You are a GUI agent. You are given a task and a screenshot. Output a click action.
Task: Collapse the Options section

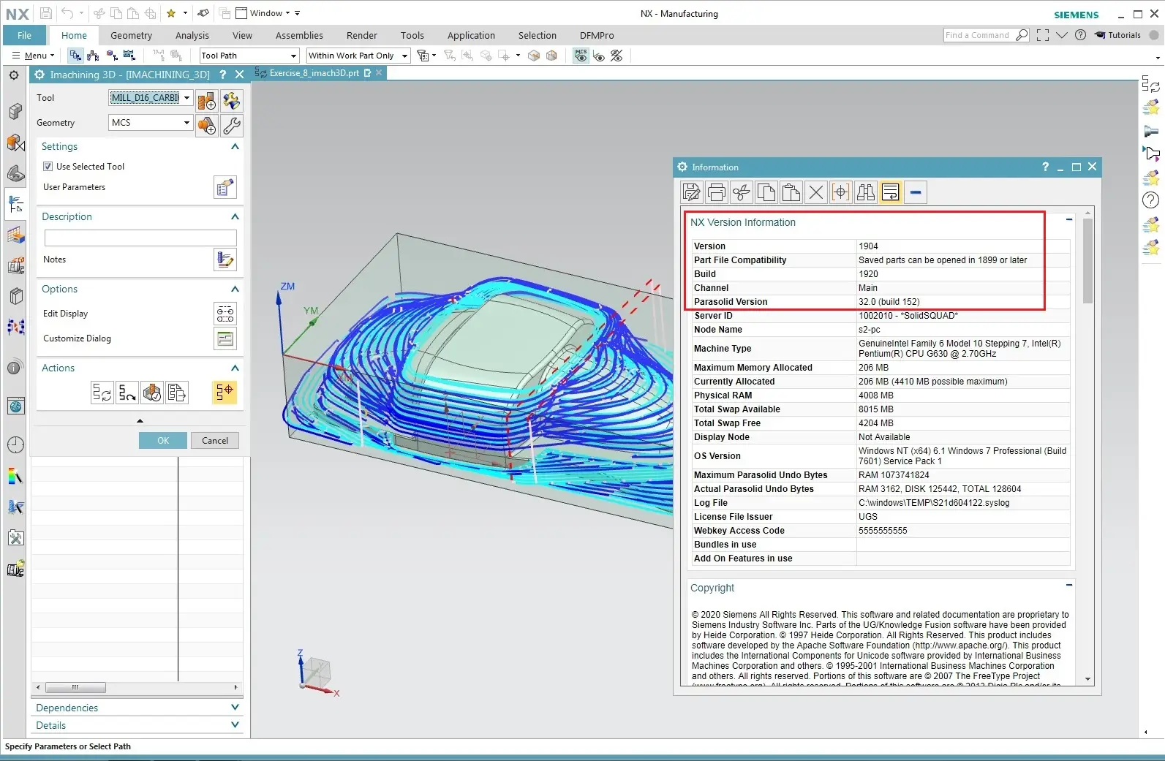tap(235, 289)
